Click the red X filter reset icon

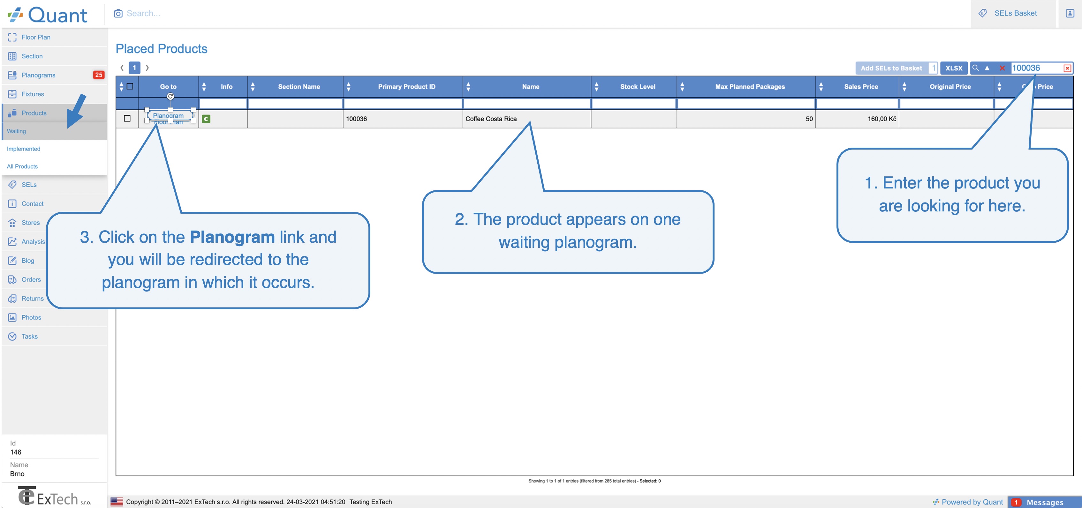pos(1002,68)
